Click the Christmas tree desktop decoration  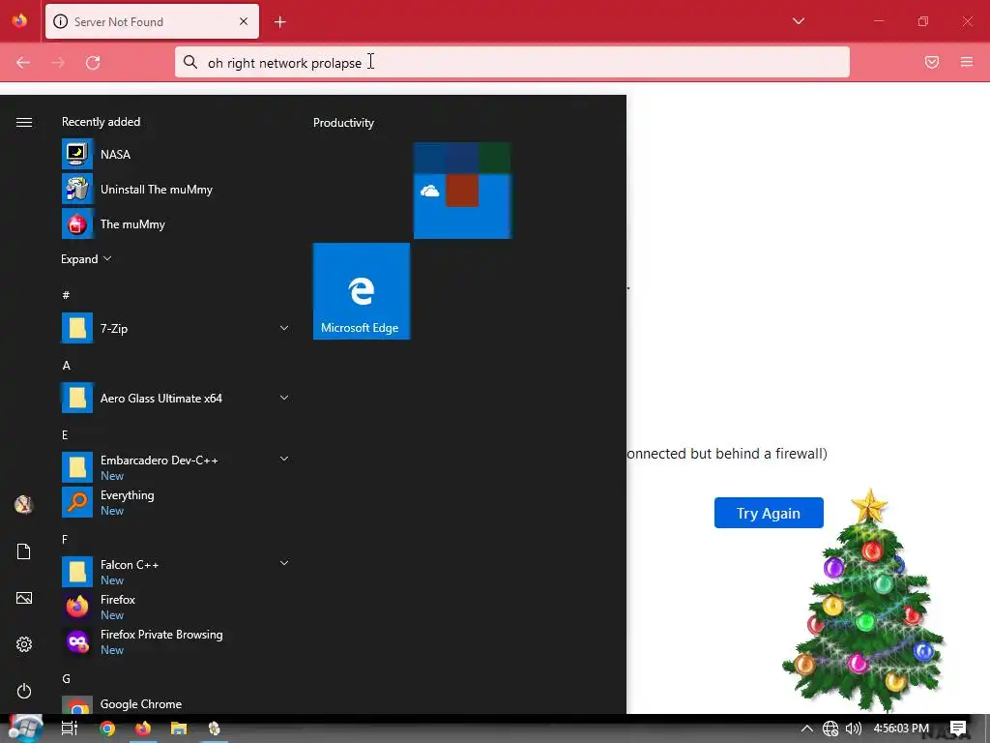pos(863,600)
